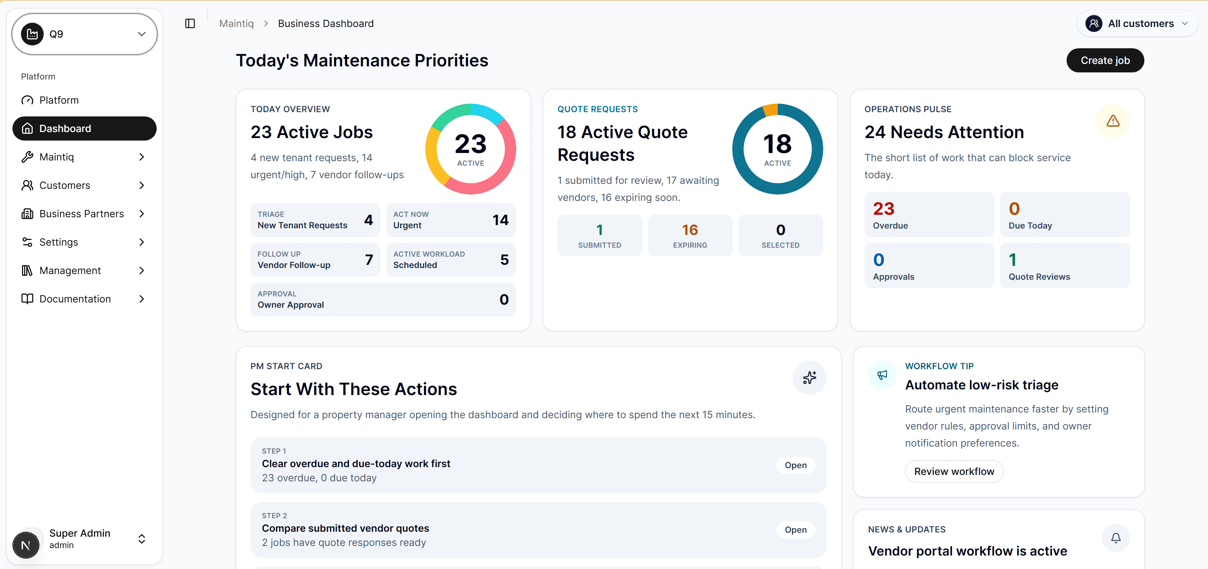The height and width of the screenshot is (569, 1208).
Task: Click the Documentation book icon
Action: pos(27,299)
